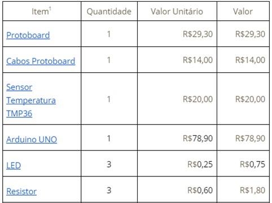
Task: Click the footnote superscript next to Item
Action: tap(50, 8)
